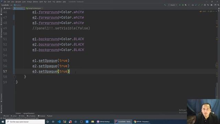Collapse inspection widget down-arrow
Screen dimensions: 220x124
[x=216, y=11]
